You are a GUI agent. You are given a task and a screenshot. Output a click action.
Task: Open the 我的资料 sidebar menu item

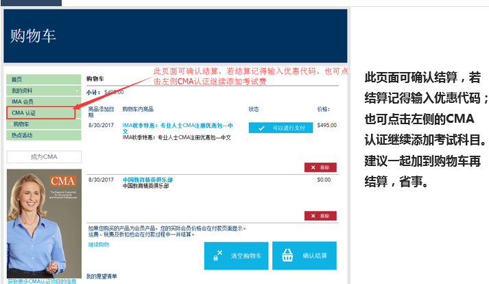pos(44,91)
